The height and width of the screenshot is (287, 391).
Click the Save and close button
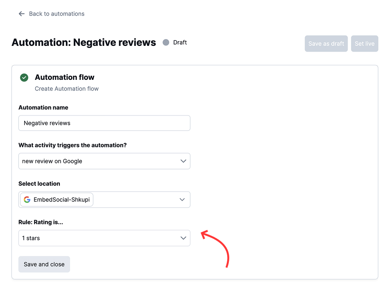pos(44,264)
